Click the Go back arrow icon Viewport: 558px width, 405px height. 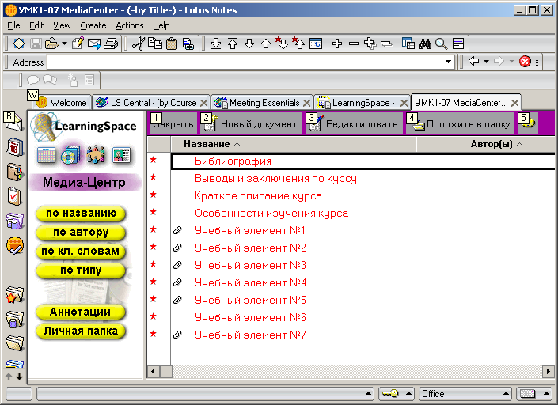(x=473, y=61)
